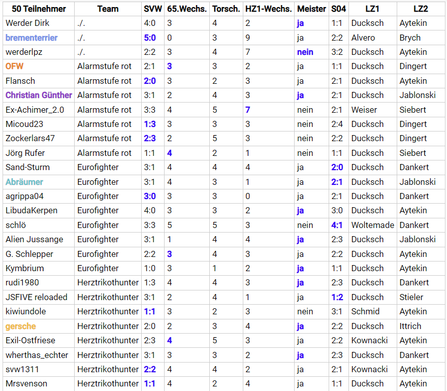Image resolution: width=447 pixels, height=391 pixels.
Task: Select participant 'Zockerlars47'
Action: [x=30, y=138]
